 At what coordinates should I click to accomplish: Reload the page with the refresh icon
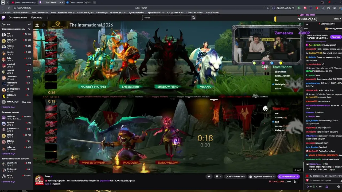pyautogui.click(x=9, y=8)
